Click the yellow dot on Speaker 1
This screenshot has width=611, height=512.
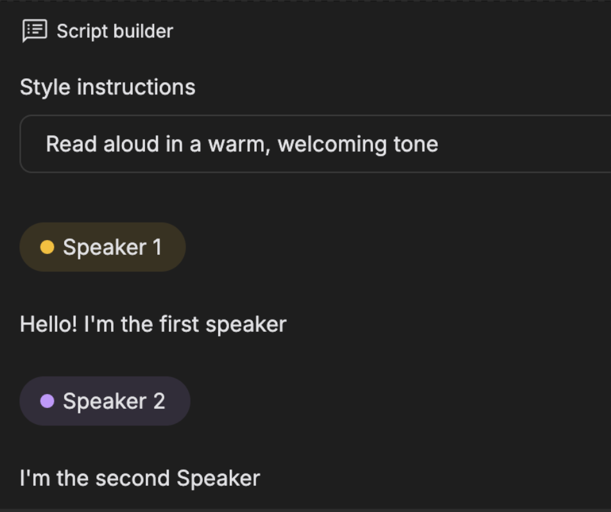47,247
